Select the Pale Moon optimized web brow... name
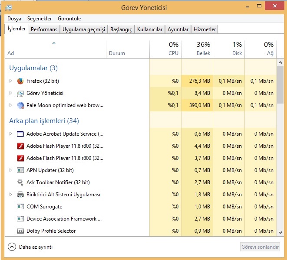Image resolution: width=287 pixels, height=260 pixels. 65,105
